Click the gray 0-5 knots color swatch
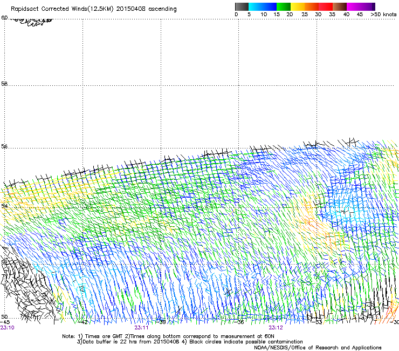 (x=242, y=6)
